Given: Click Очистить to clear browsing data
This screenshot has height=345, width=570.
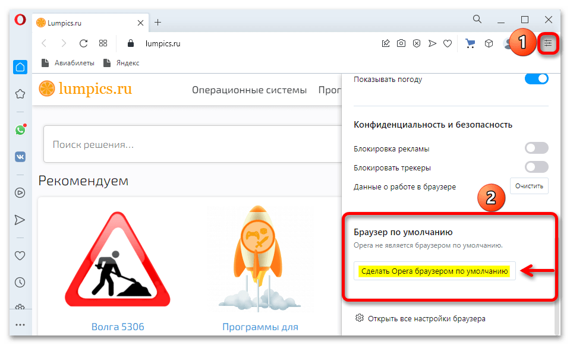Looking at the screenshot, I should pyautogui.click(x=529, y=186).
